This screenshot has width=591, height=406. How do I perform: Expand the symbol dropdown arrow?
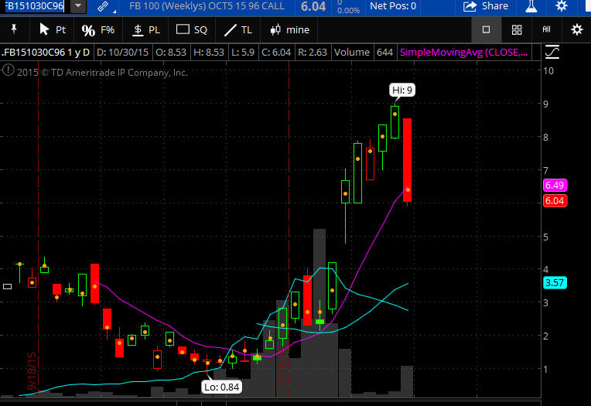[79, 6]
